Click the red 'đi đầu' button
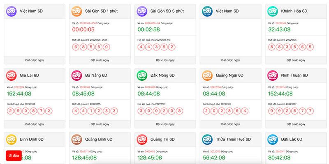 [14, 156]
